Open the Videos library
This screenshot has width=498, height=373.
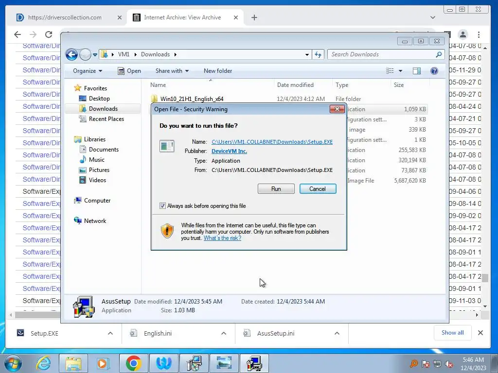coord(97,180)
